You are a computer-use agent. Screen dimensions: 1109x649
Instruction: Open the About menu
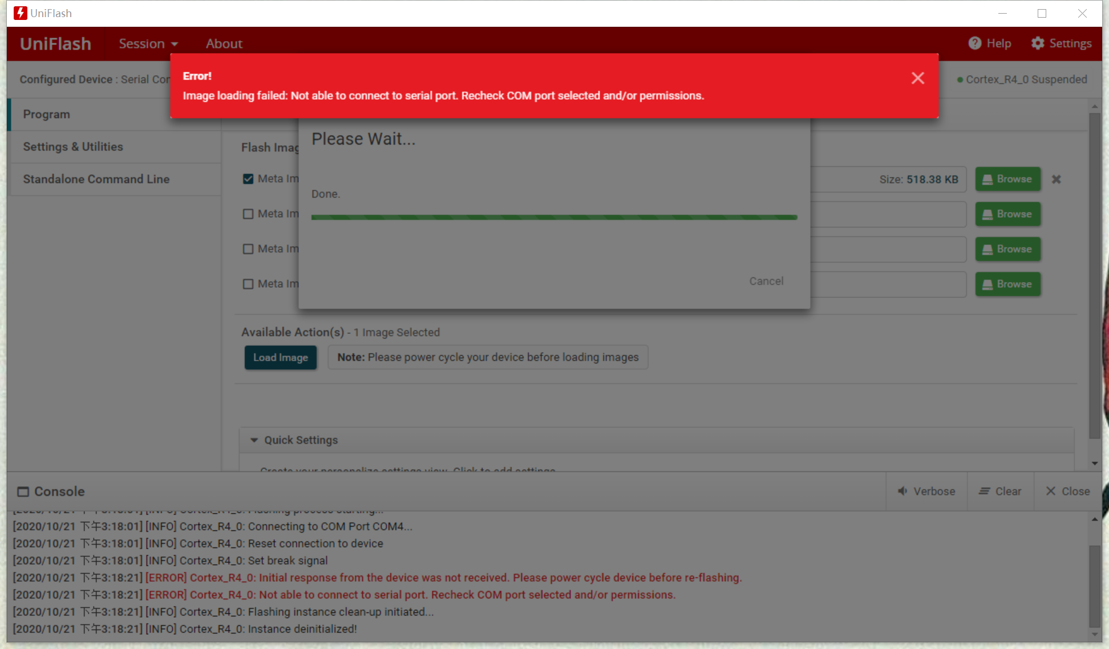coord(224,44)
